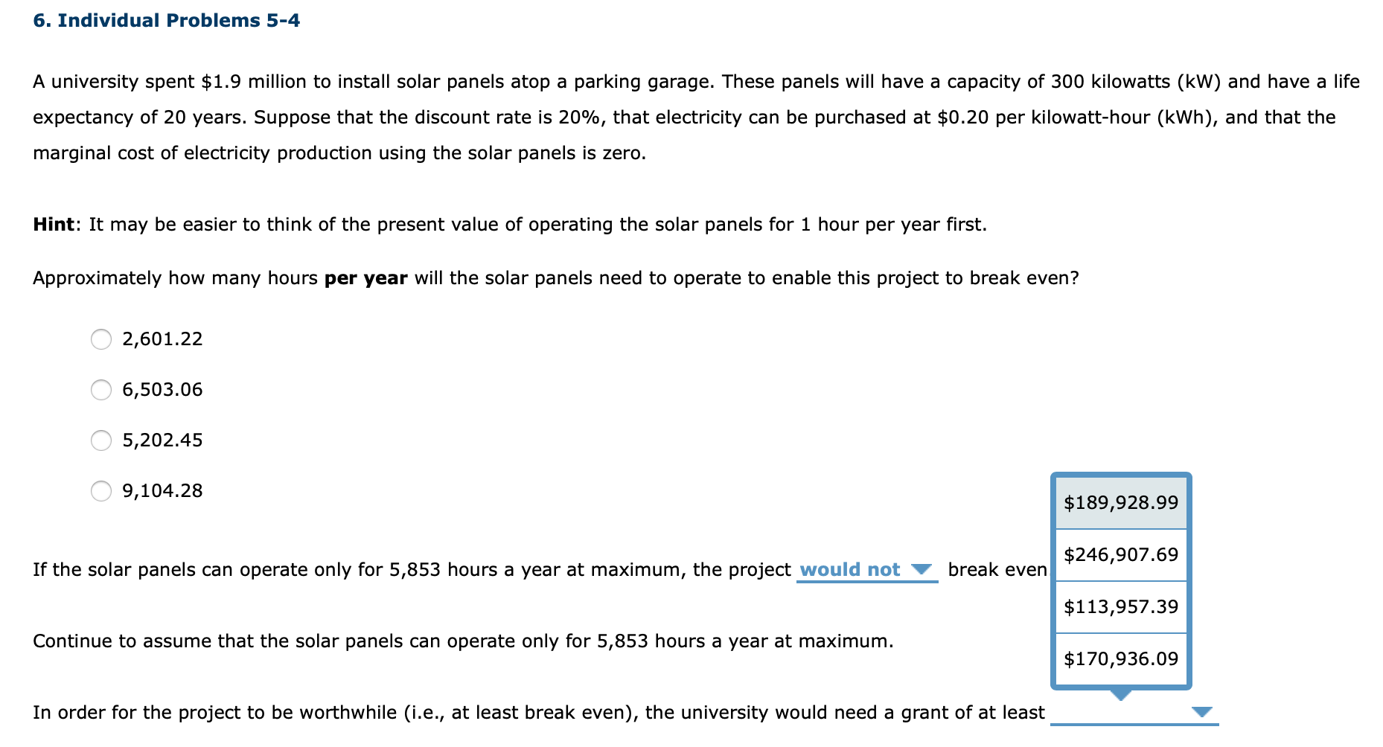
Task: Click the blue arrow beside 'would not'
Action: (x=923, y=569)
